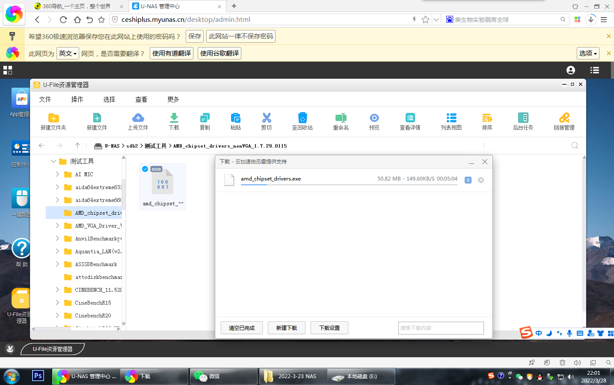Open 链接管理 link management
This screenshot has width=614, height=385.
564,121
